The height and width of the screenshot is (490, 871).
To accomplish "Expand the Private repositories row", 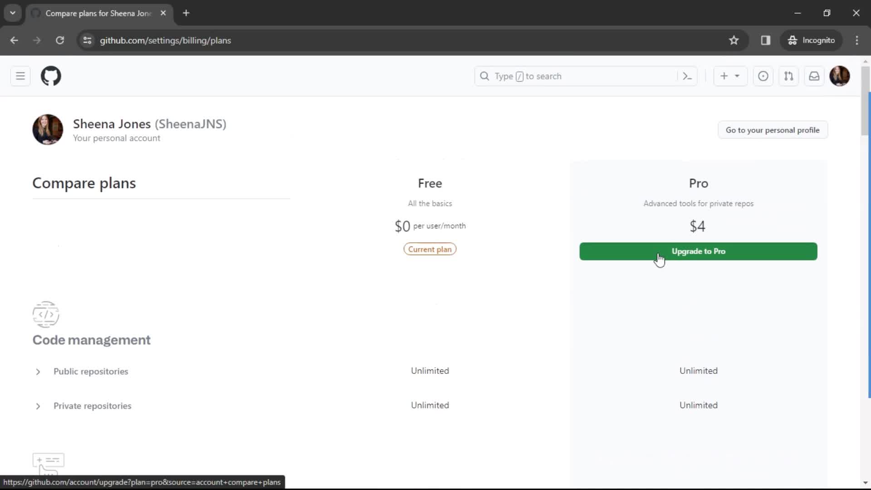I will tap(38, 406).
